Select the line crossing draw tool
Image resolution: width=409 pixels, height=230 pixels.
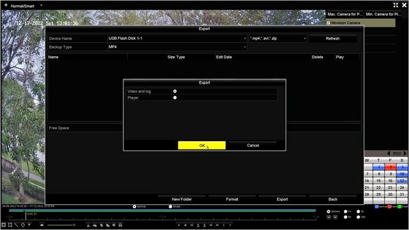tap(16, 225)
